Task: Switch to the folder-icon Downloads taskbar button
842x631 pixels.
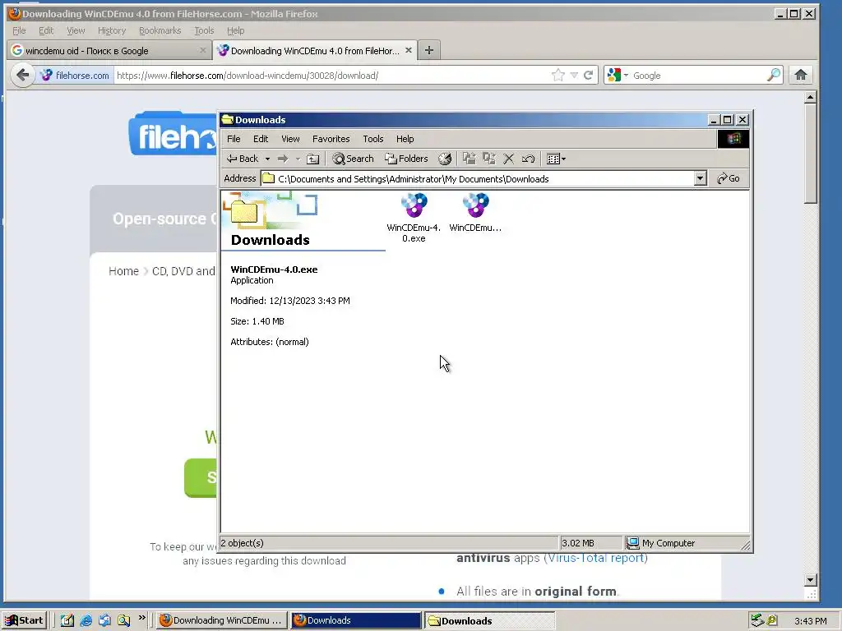Action: (489, 621)
